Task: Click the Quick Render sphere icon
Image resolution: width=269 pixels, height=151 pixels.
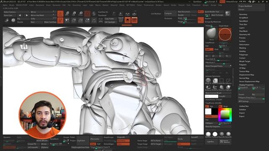Action: (x=228, y=13)
